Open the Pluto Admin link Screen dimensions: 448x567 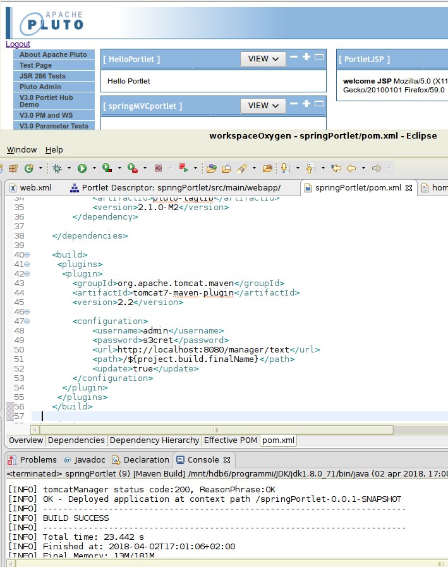tap(54, 87)
